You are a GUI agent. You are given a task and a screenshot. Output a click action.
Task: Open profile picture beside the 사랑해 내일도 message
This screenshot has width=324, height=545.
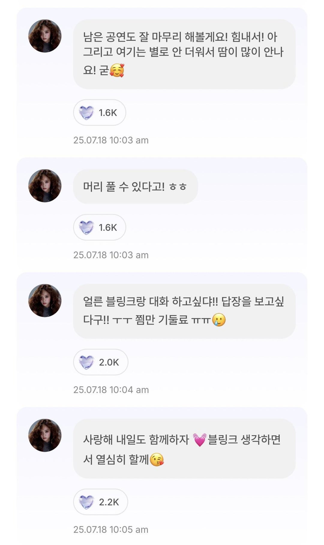(45, 435)
